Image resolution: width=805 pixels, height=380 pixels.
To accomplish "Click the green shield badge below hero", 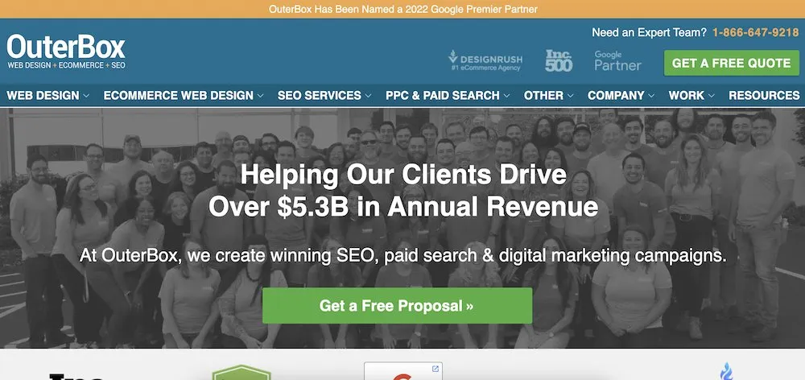I will tap(242, 373).
